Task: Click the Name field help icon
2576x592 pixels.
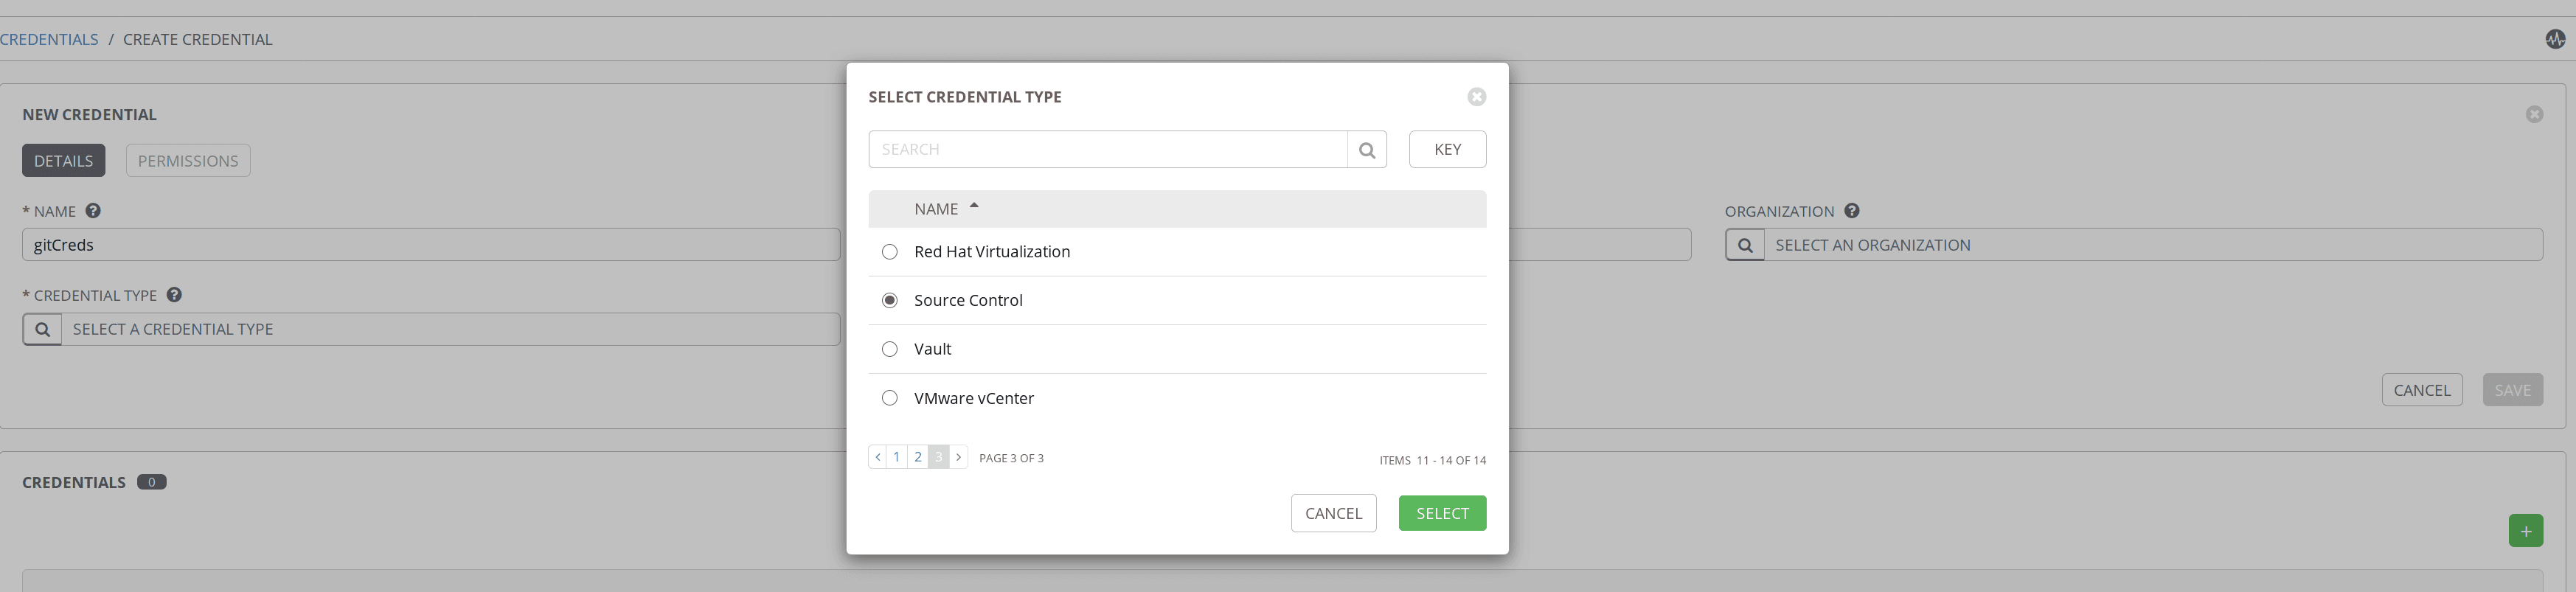Action: click(93, 211)
